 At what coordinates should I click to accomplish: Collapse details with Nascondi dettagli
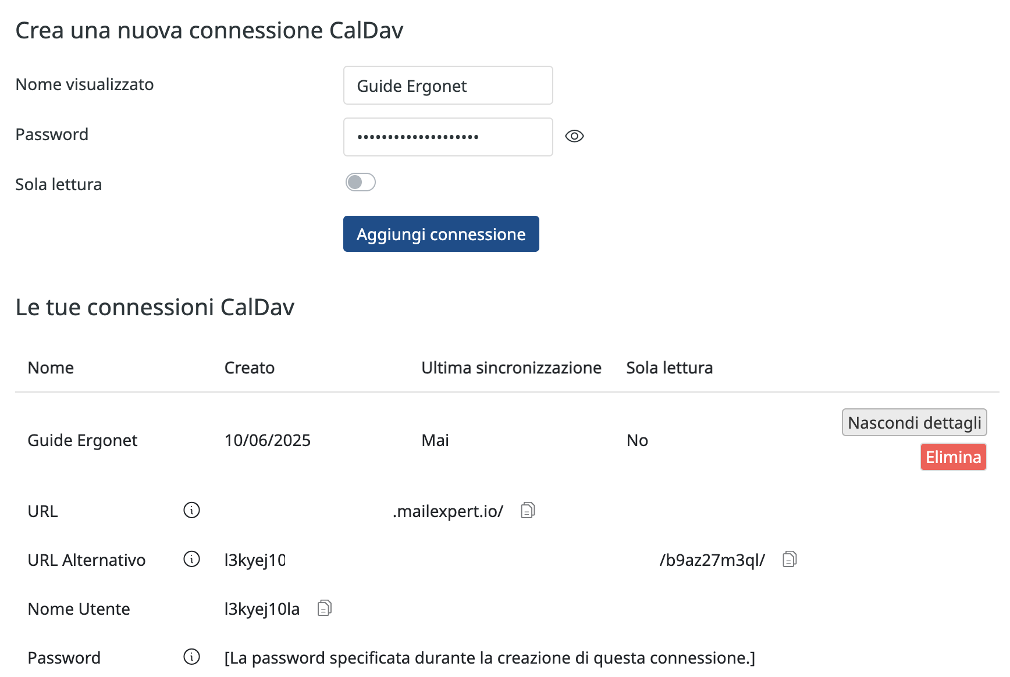(x=915, y=422)
